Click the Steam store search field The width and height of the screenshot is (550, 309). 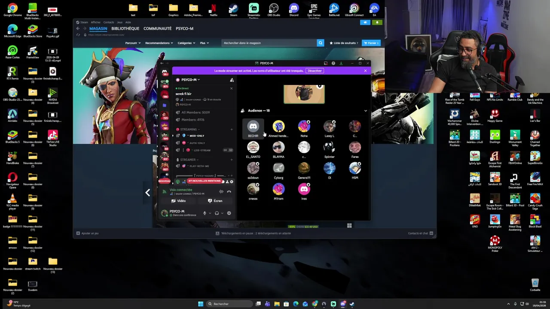pos(269,43)
